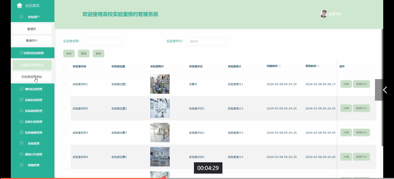Open the 后台首页 menu item
The width and height of the screenshot is (394, 179).
coord(33,6)
